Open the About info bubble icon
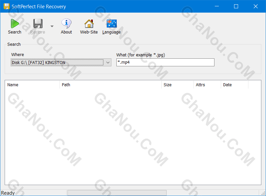The image size is (266, 196). [x=66, y=23]
